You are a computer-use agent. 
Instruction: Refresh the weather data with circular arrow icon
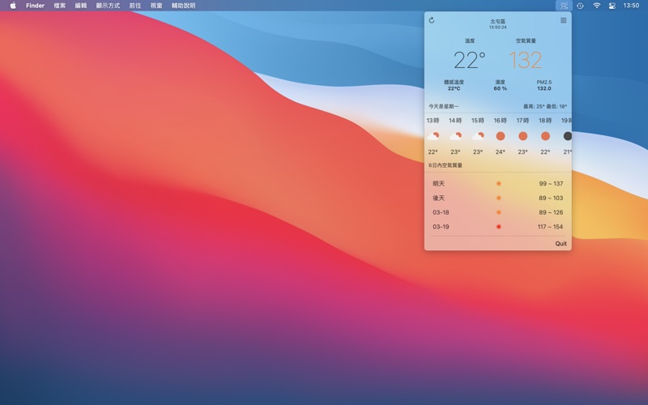coord(432,20)
